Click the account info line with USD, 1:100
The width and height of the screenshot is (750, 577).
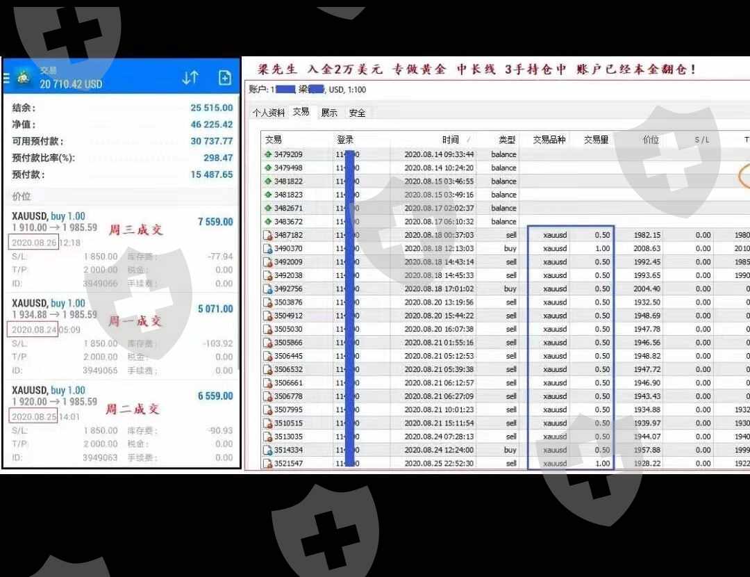click(x=308, y=90)
